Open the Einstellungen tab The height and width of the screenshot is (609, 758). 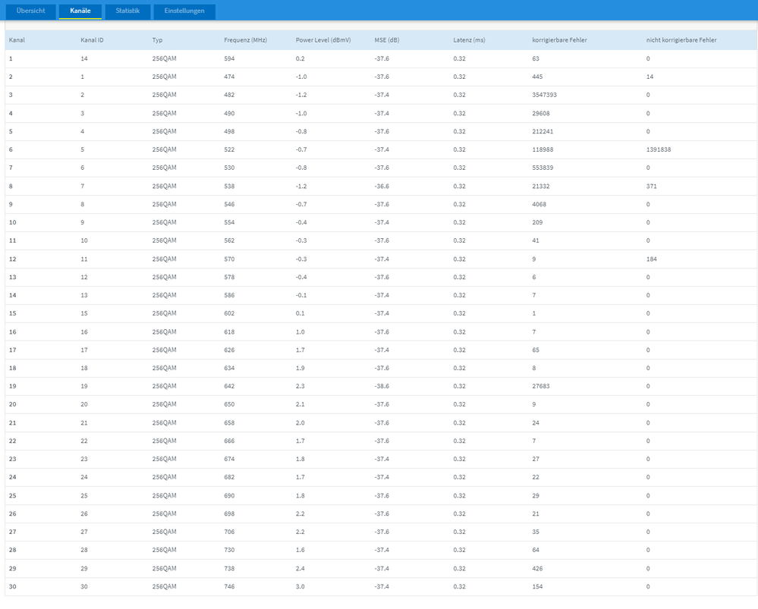184,11
